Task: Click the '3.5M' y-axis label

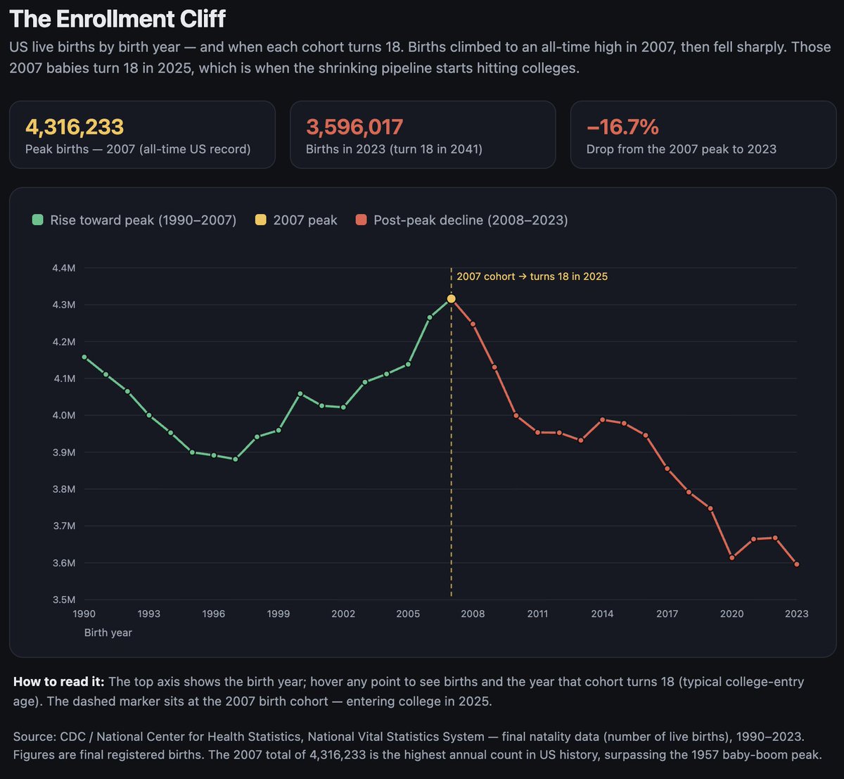Action: coord(63,600)
